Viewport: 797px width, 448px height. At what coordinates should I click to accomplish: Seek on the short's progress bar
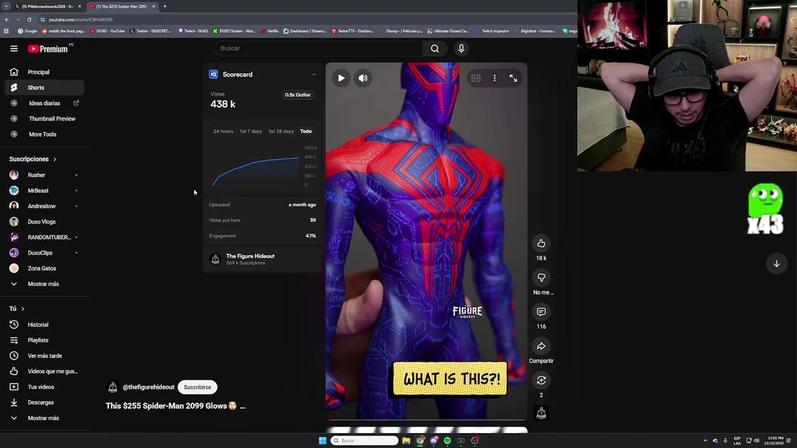(x=427, y=420)
